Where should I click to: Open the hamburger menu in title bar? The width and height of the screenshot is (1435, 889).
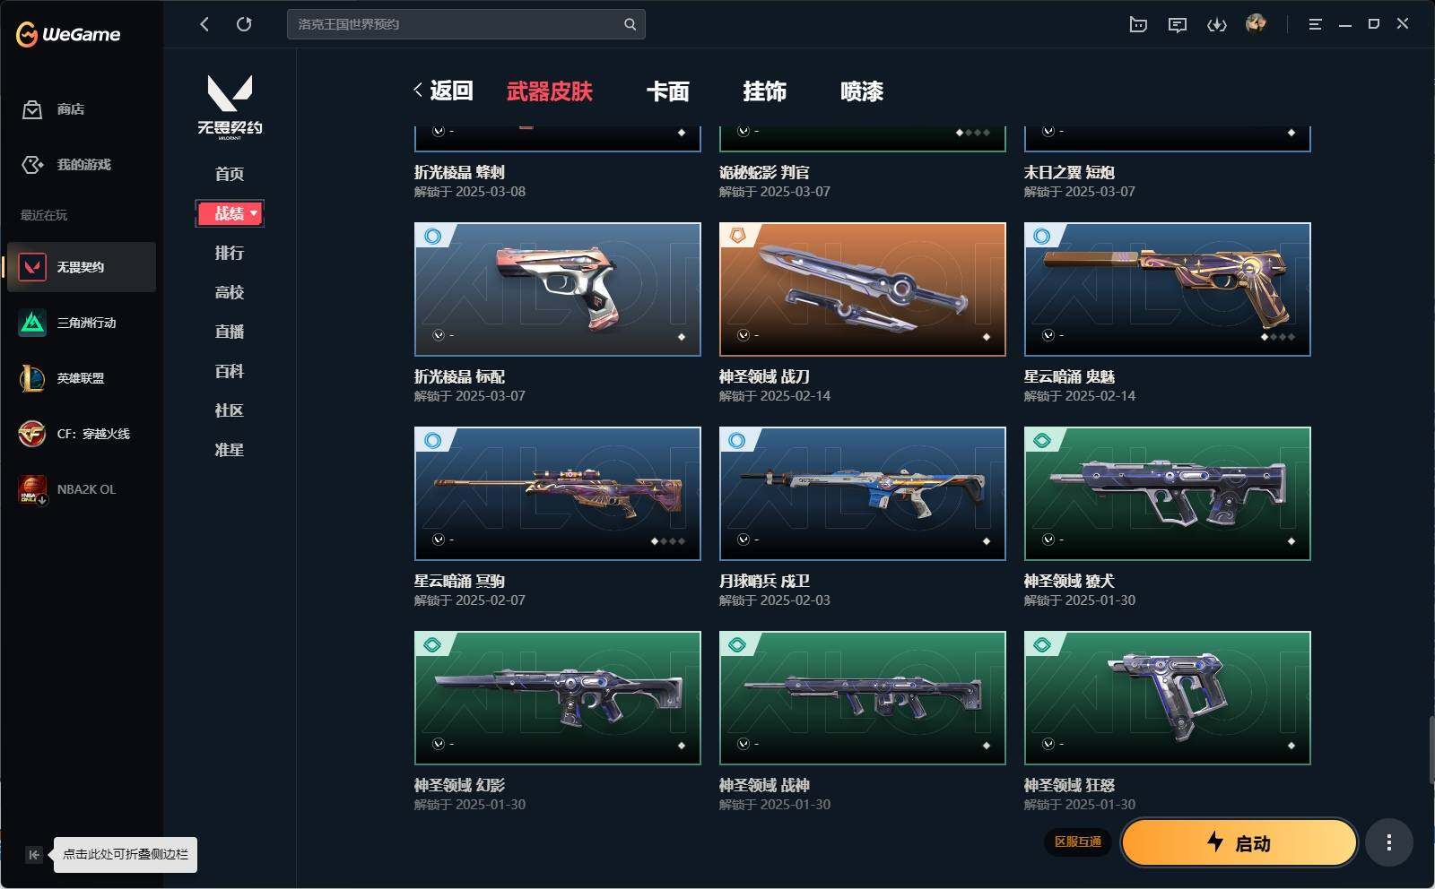tap(1315, 24)
